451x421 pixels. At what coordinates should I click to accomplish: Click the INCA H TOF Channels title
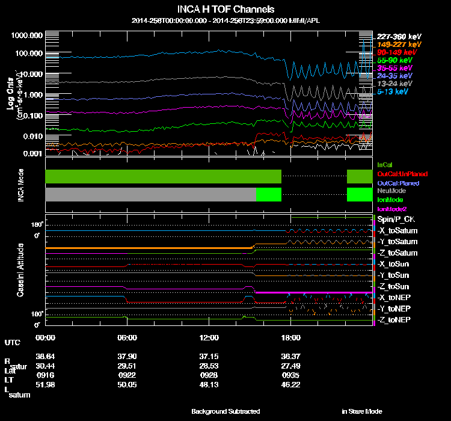pos(226,10)
